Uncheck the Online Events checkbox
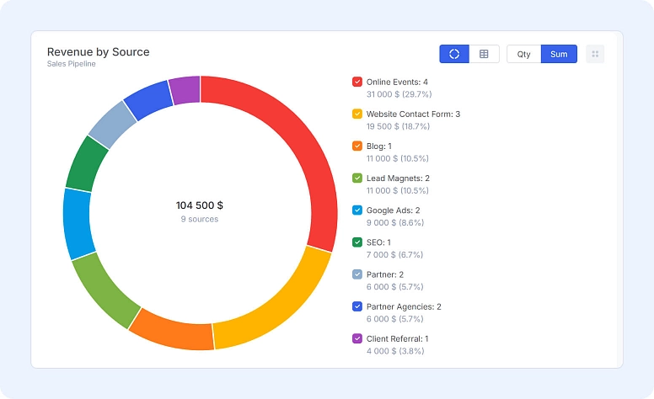 [x=357, y=82]
